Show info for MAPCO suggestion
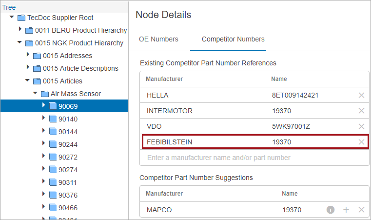Viewport: 371px width, 220px height. coord(331,210)
